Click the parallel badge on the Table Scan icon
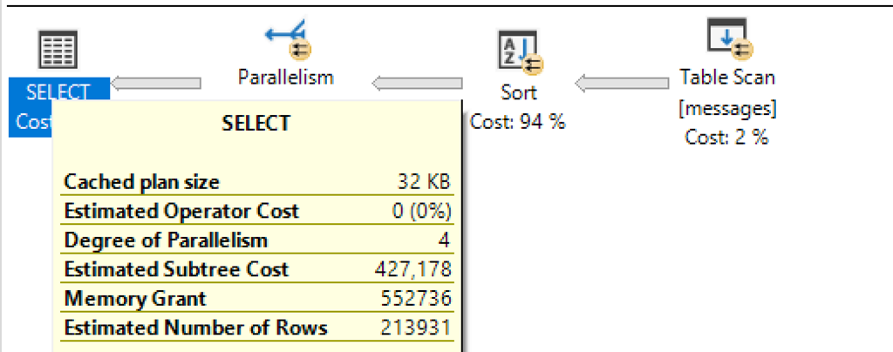The image size is (893, 352). pyautogui.click(x=742, y=50)
